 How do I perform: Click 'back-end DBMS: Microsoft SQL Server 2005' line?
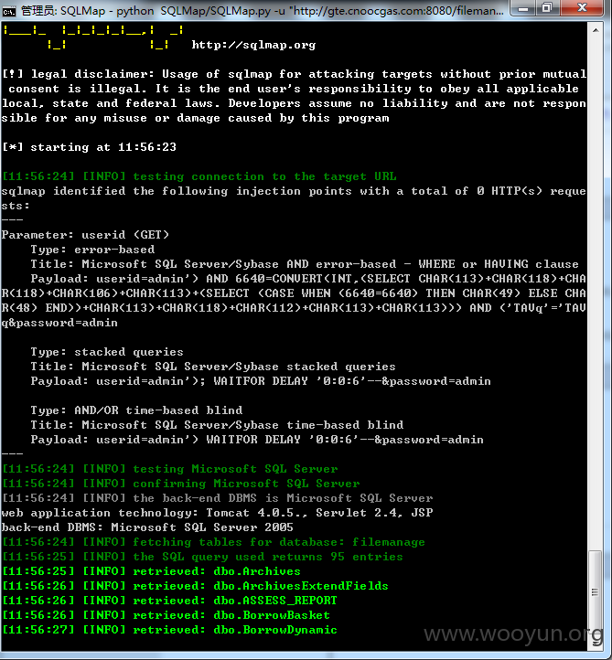coord(147,527)
